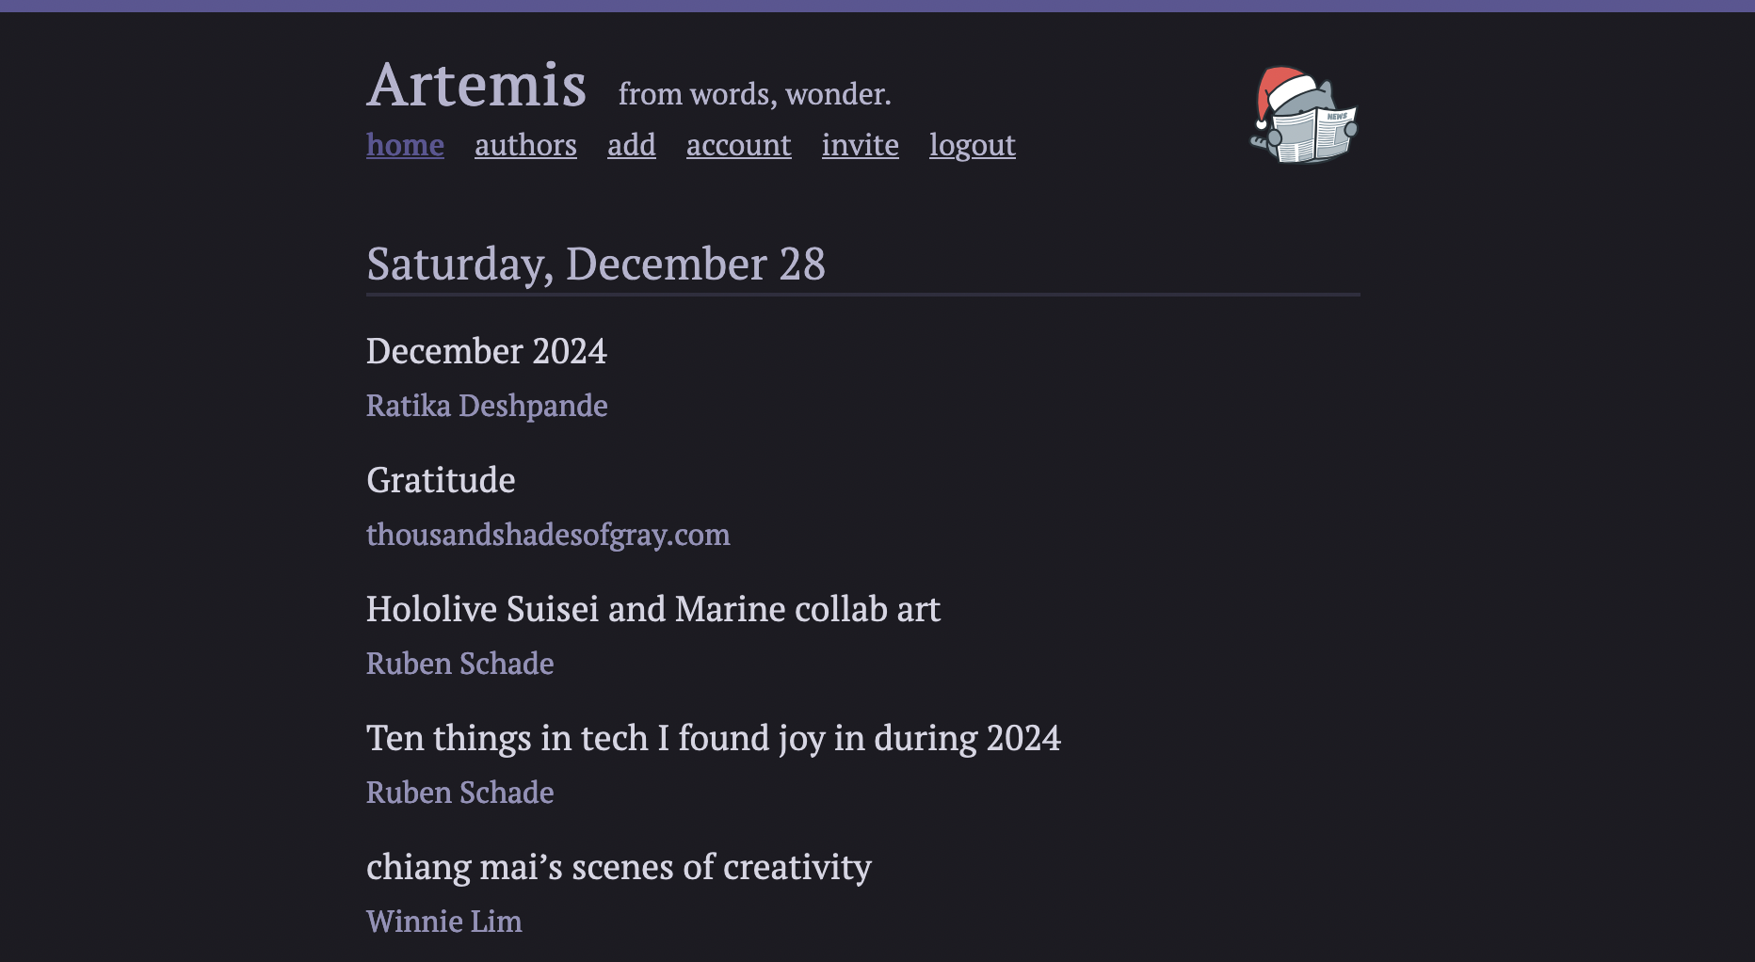Open the add feed page
The image size is (1755, 962).
631,146
